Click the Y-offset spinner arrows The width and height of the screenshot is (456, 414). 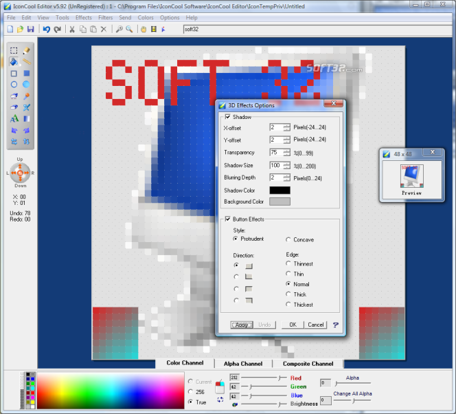point(287,140)
